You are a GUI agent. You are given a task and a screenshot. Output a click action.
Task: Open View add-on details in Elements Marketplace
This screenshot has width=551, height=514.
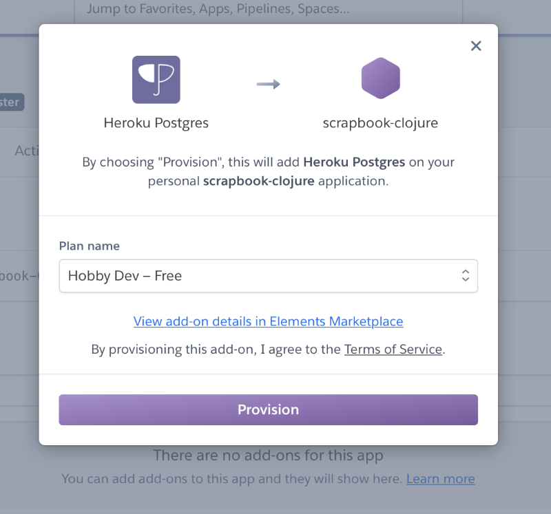pos(268,321)
